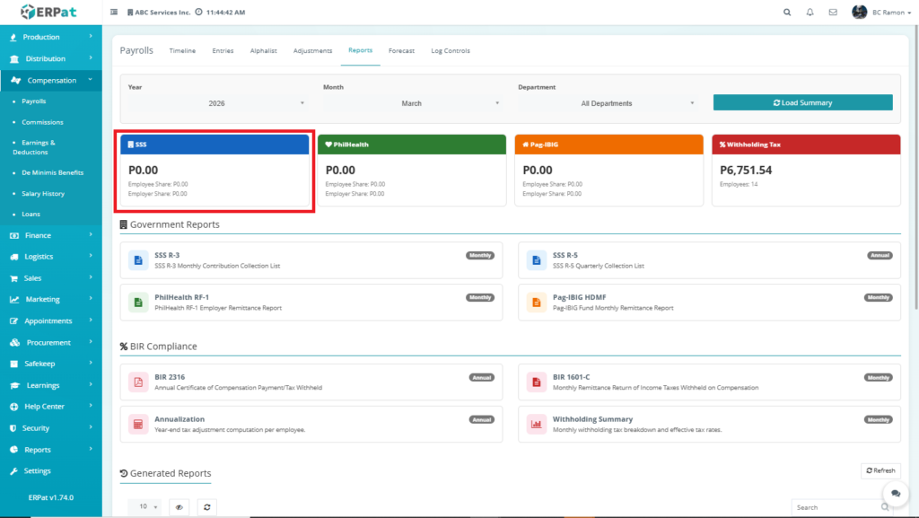Click the Annualization calculator icon
Viewport: 919px width, 518px height.
[x=138, y=424]
